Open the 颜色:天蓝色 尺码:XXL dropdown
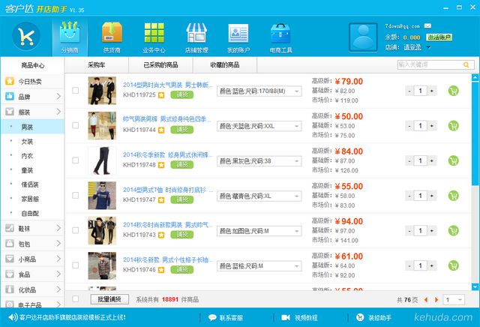Screen dimensions: 480x327 259,126
